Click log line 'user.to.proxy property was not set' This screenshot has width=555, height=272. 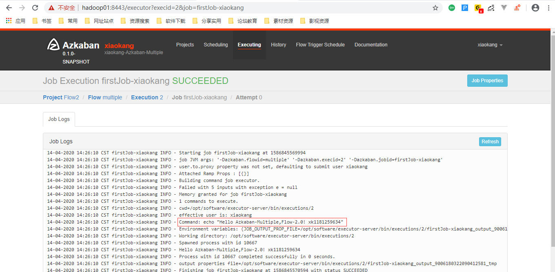207,167
